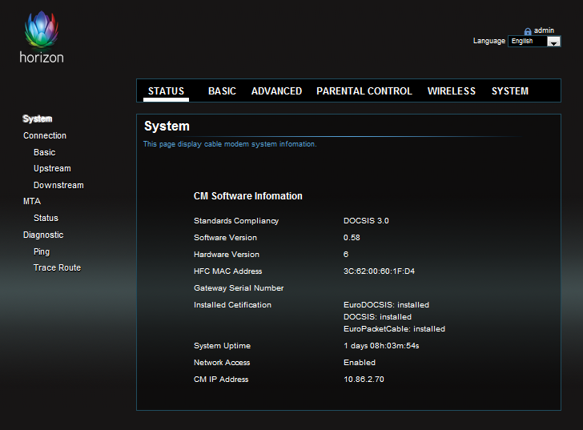Click the System Uptime label

(222, 346)
